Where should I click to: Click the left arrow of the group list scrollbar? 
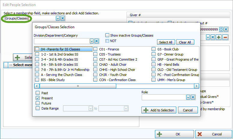click(x=37, y=86)
